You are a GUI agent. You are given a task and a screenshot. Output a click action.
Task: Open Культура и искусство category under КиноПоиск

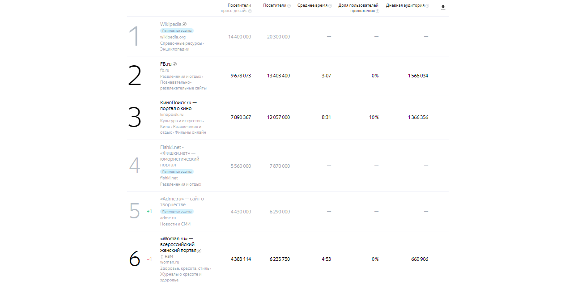[x=181, y=121]
